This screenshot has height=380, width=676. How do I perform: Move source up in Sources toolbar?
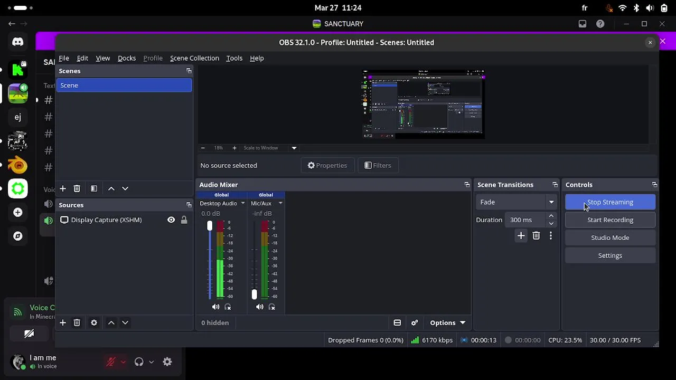click(x=111, y=322)
